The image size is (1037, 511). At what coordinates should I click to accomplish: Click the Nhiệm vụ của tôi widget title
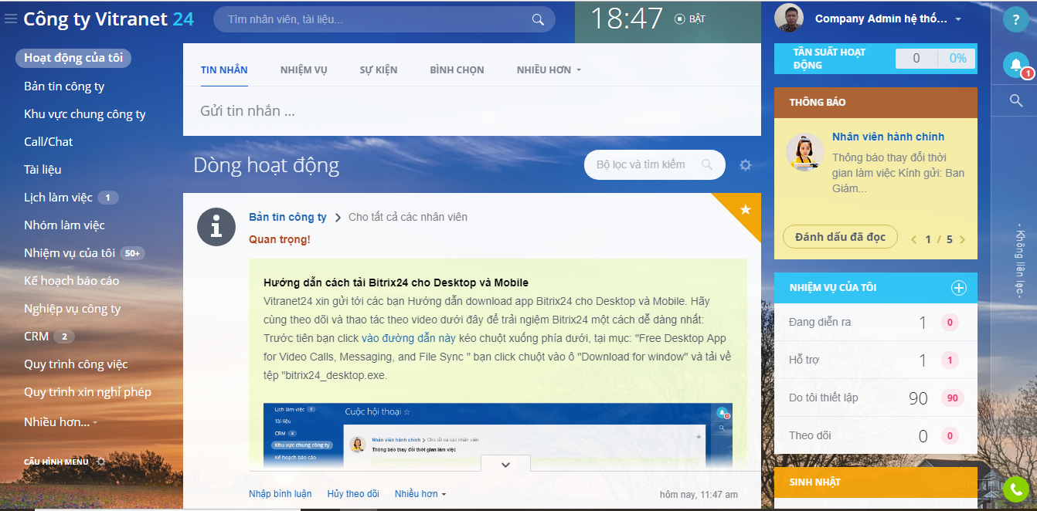coord(832,288)
